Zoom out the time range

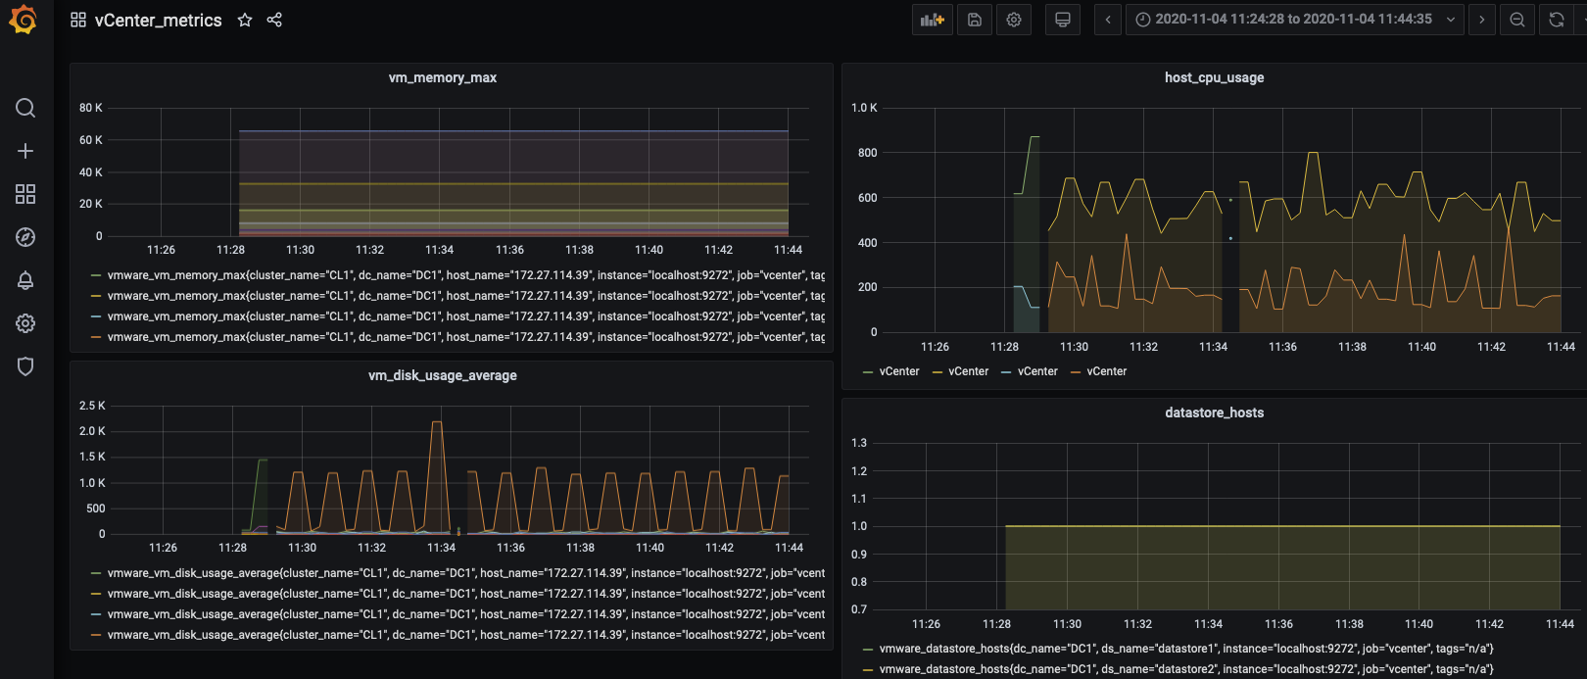click(1517, 20)
